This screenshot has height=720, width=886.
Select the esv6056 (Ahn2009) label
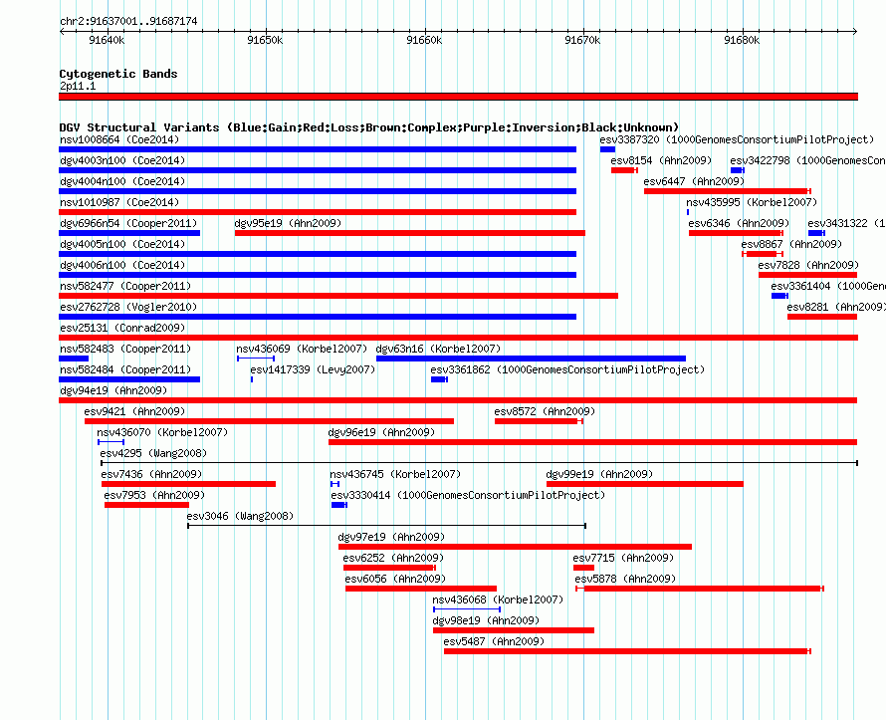395,579
